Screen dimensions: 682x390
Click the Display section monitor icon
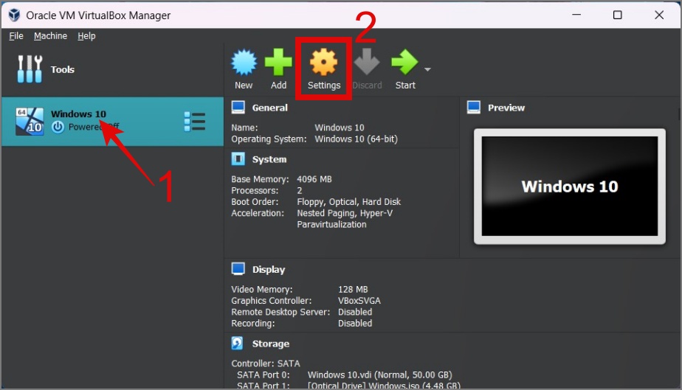coord(238,269)
